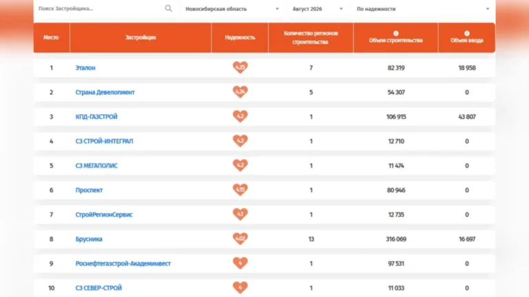
Task: Sort by the Место column header
Action: 51,37
